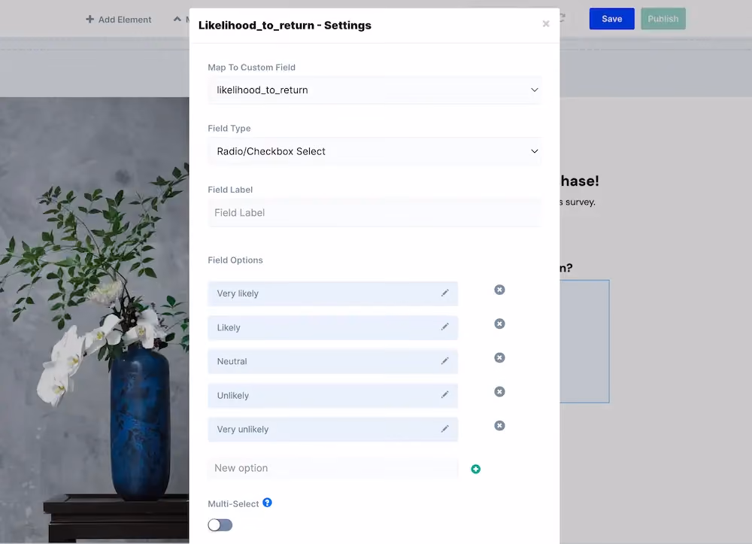Remove the 'Very likely' option
The image size is (752, 544).
pos(500,290)
